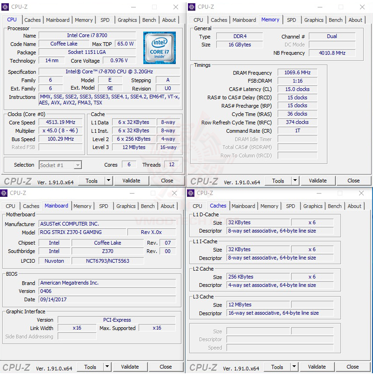
Task: Select Caches tab in bottom-left Mainboard window
Action: 31,206
